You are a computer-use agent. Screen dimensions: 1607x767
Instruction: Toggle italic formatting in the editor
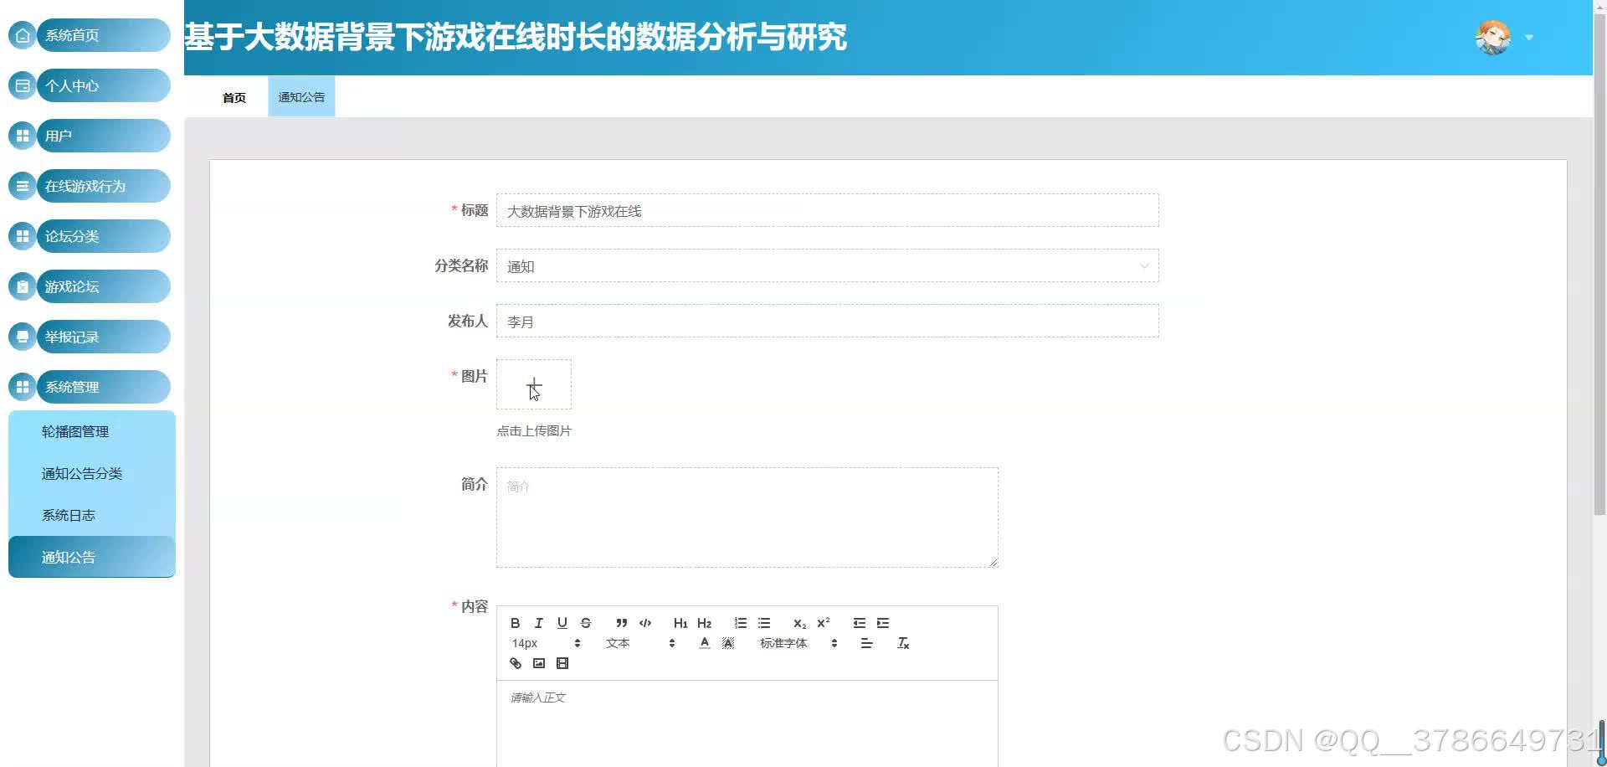coord(538,622)
